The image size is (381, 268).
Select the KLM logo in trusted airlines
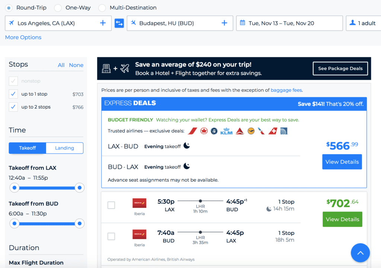point(226,131)
